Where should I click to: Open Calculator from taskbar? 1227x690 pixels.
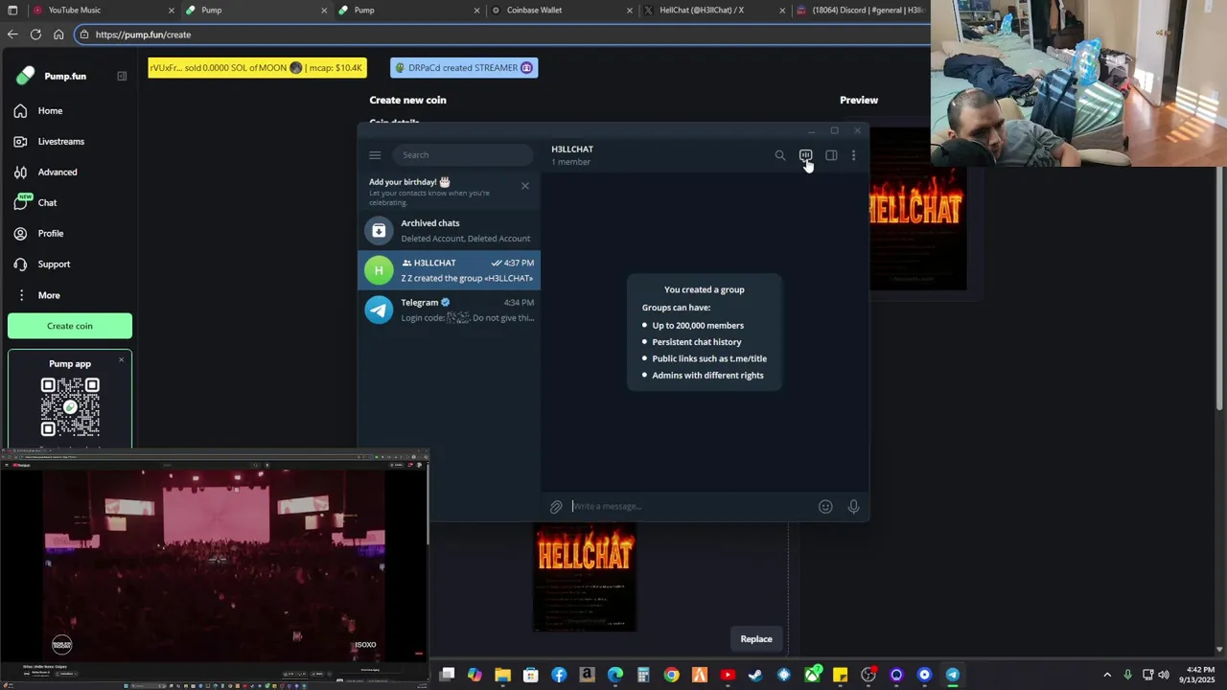[x=643, y=675]
